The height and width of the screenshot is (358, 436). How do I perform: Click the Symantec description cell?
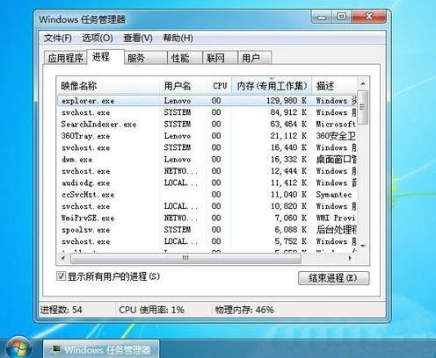tap(334, 195)
